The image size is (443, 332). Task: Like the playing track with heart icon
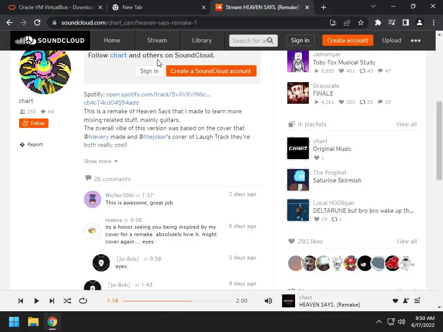click(395, 301)
